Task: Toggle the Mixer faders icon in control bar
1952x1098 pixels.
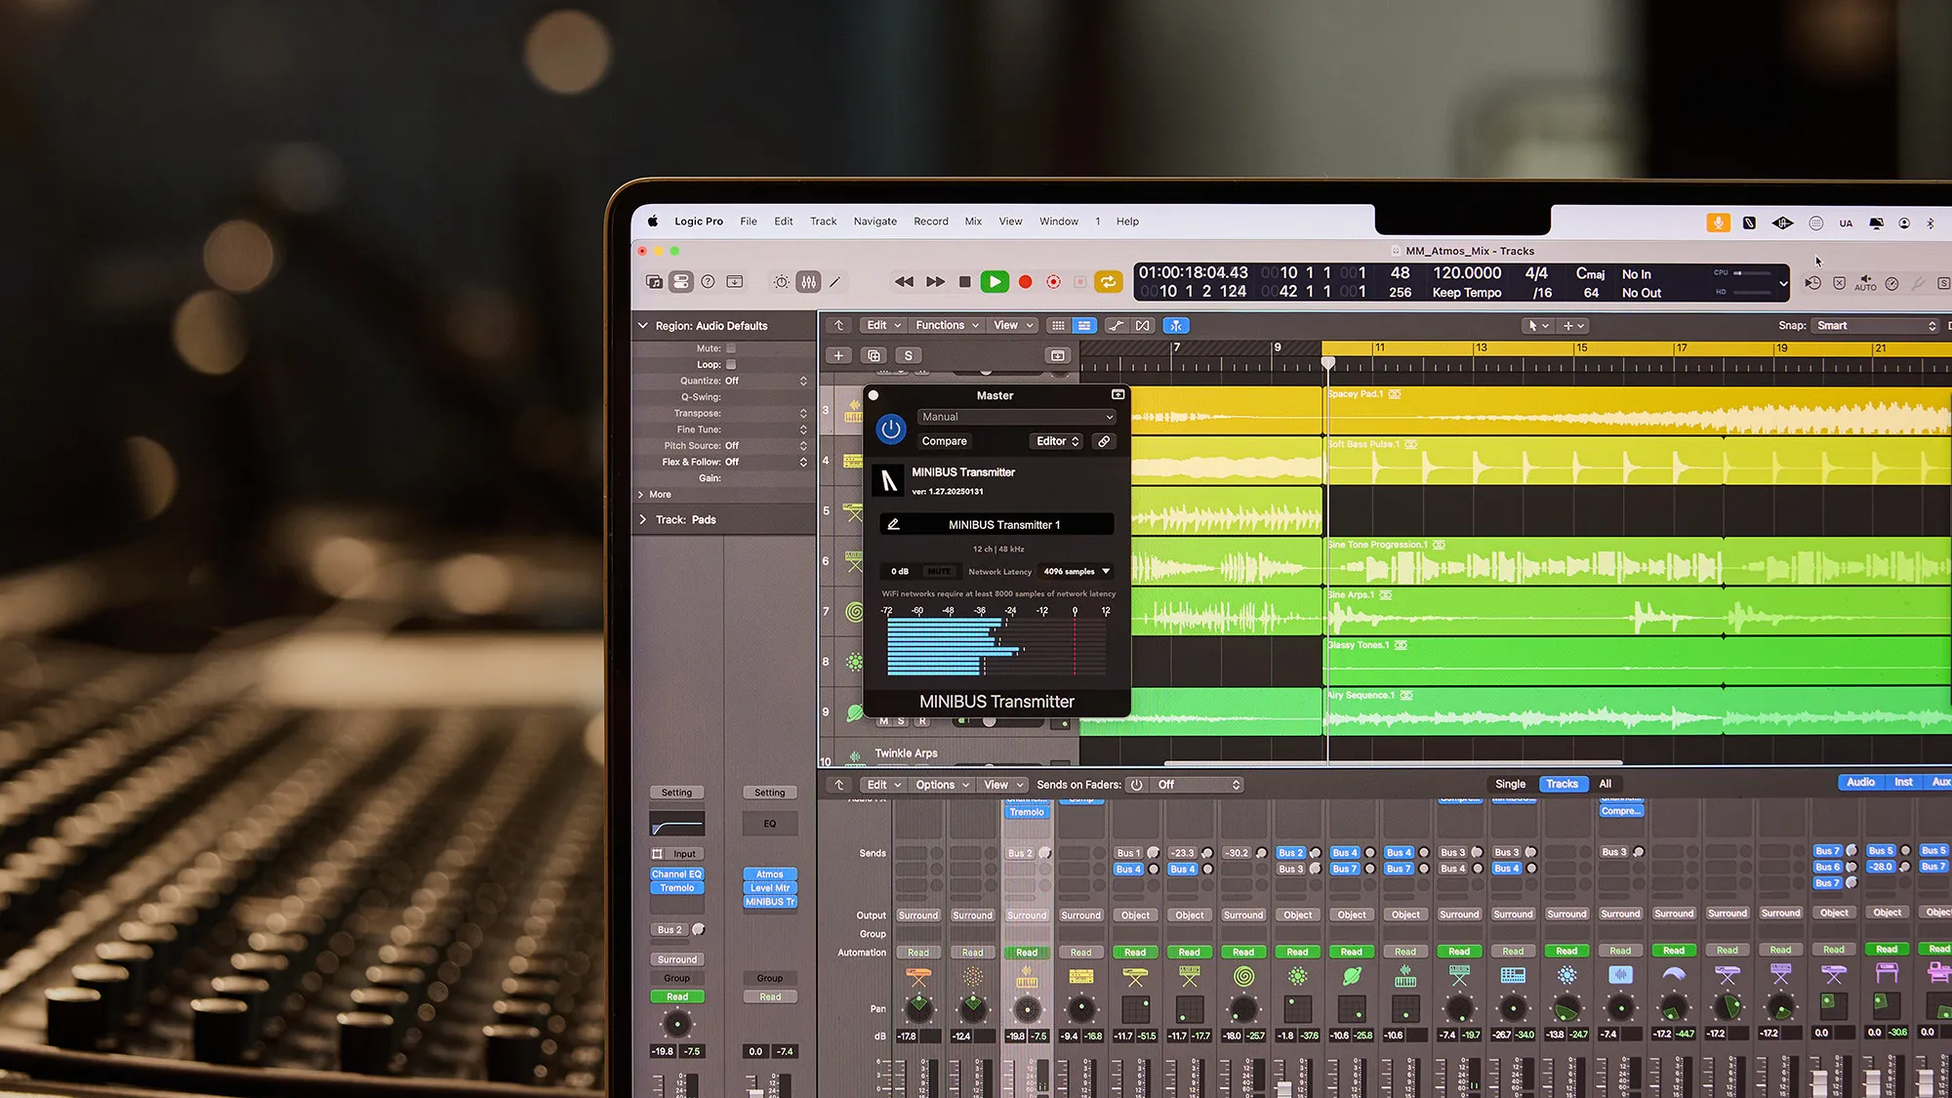Action: 809,282
